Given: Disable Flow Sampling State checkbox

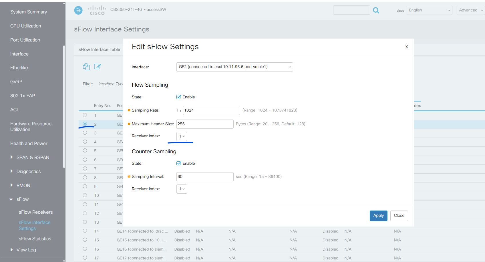Looking at the screenshot, I should click(178, 97).
